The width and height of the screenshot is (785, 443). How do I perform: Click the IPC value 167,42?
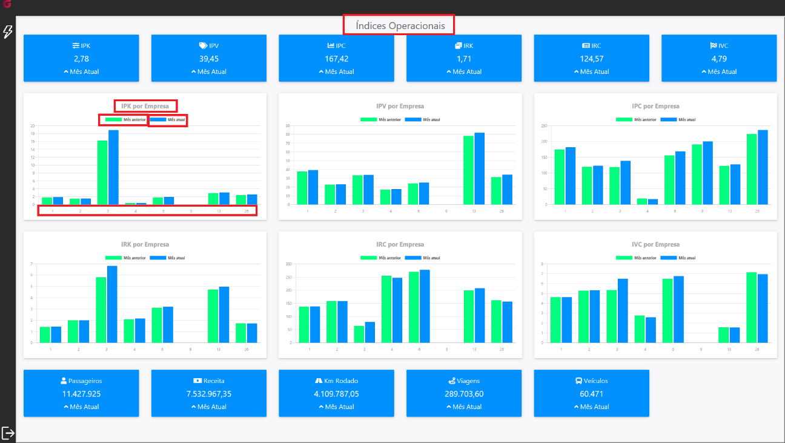(x=337, y=59)
